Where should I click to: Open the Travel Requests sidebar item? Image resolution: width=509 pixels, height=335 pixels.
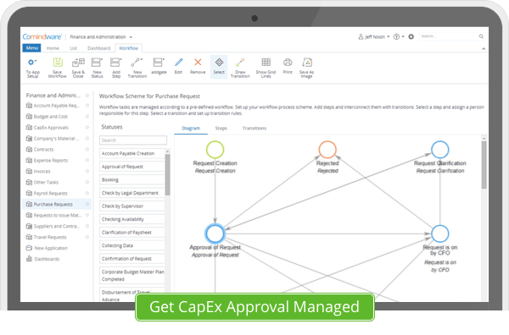(50, 237)
